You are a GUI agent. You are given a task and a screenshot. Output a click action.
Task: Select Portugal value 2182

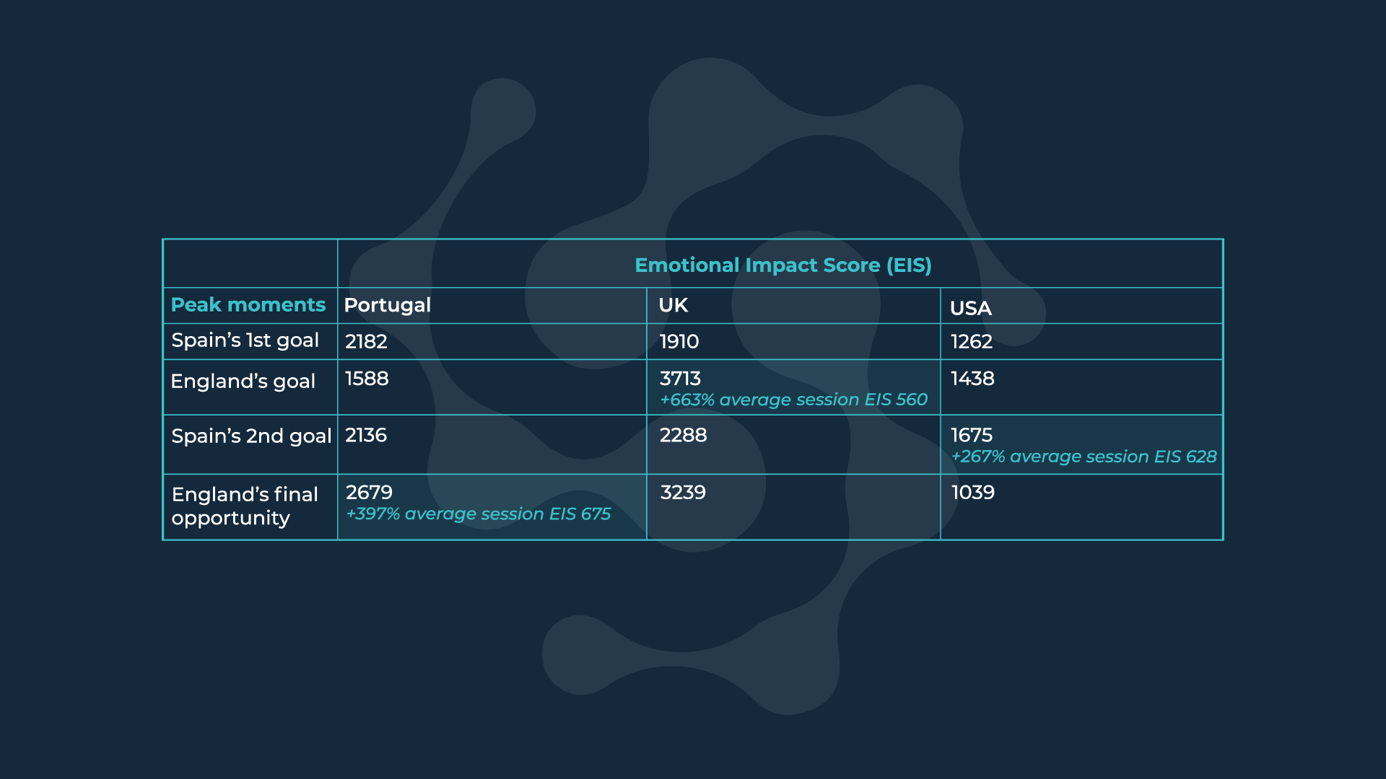[x=366, y=342]
